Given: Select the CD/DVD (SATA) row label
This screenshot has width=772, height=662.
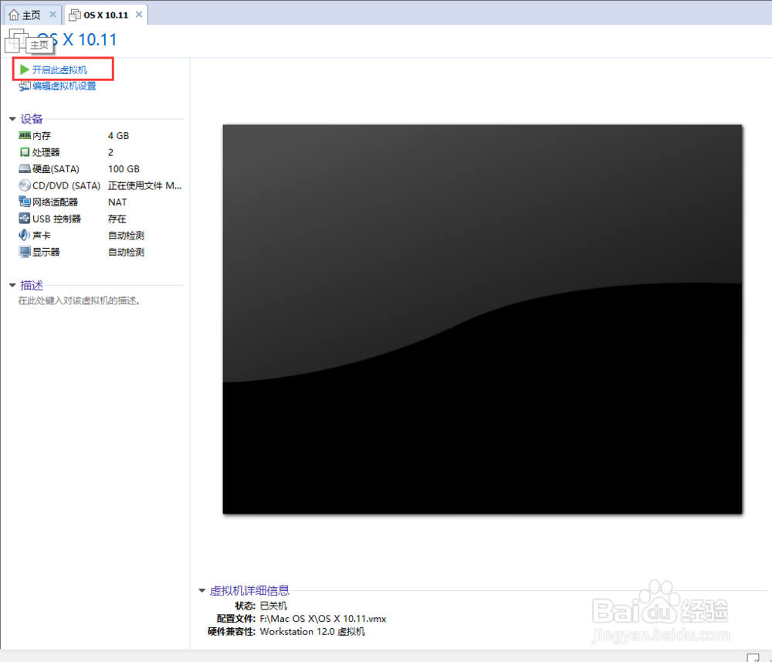Looking at the screenshot, I should pyautogui.click(x=66, y=185).
